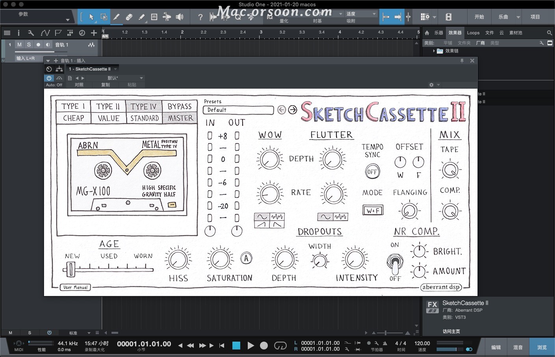The image size is (555, 357).
Task: Open the 混音 mix view button
Action: (x=518, y=347)
